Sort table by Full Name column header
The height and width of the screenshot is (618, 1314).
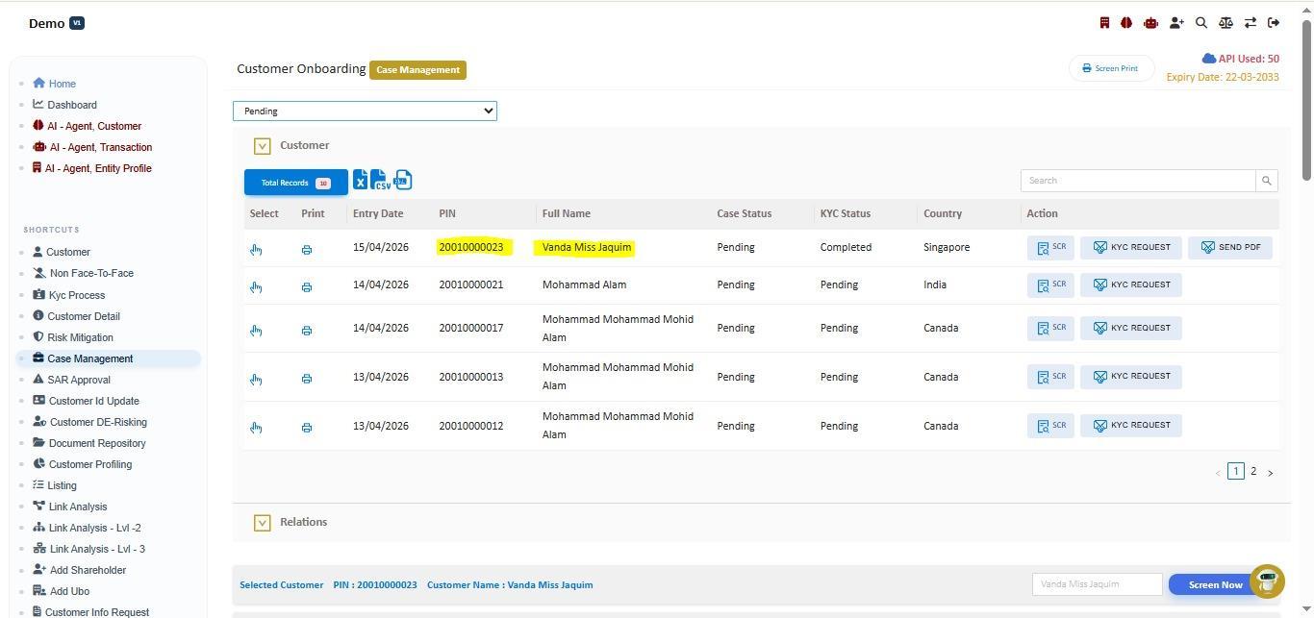coord(567,213)
